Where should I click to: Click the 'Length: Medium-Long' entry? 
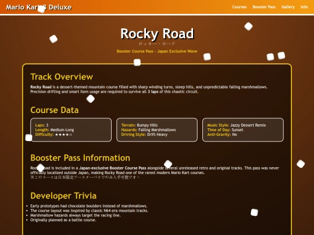click(55, 130)
